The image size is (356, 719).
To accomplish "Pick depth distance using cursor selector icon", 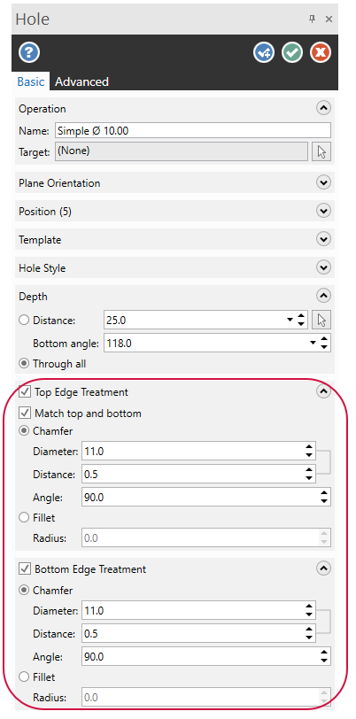I will [x=321, y=321].
